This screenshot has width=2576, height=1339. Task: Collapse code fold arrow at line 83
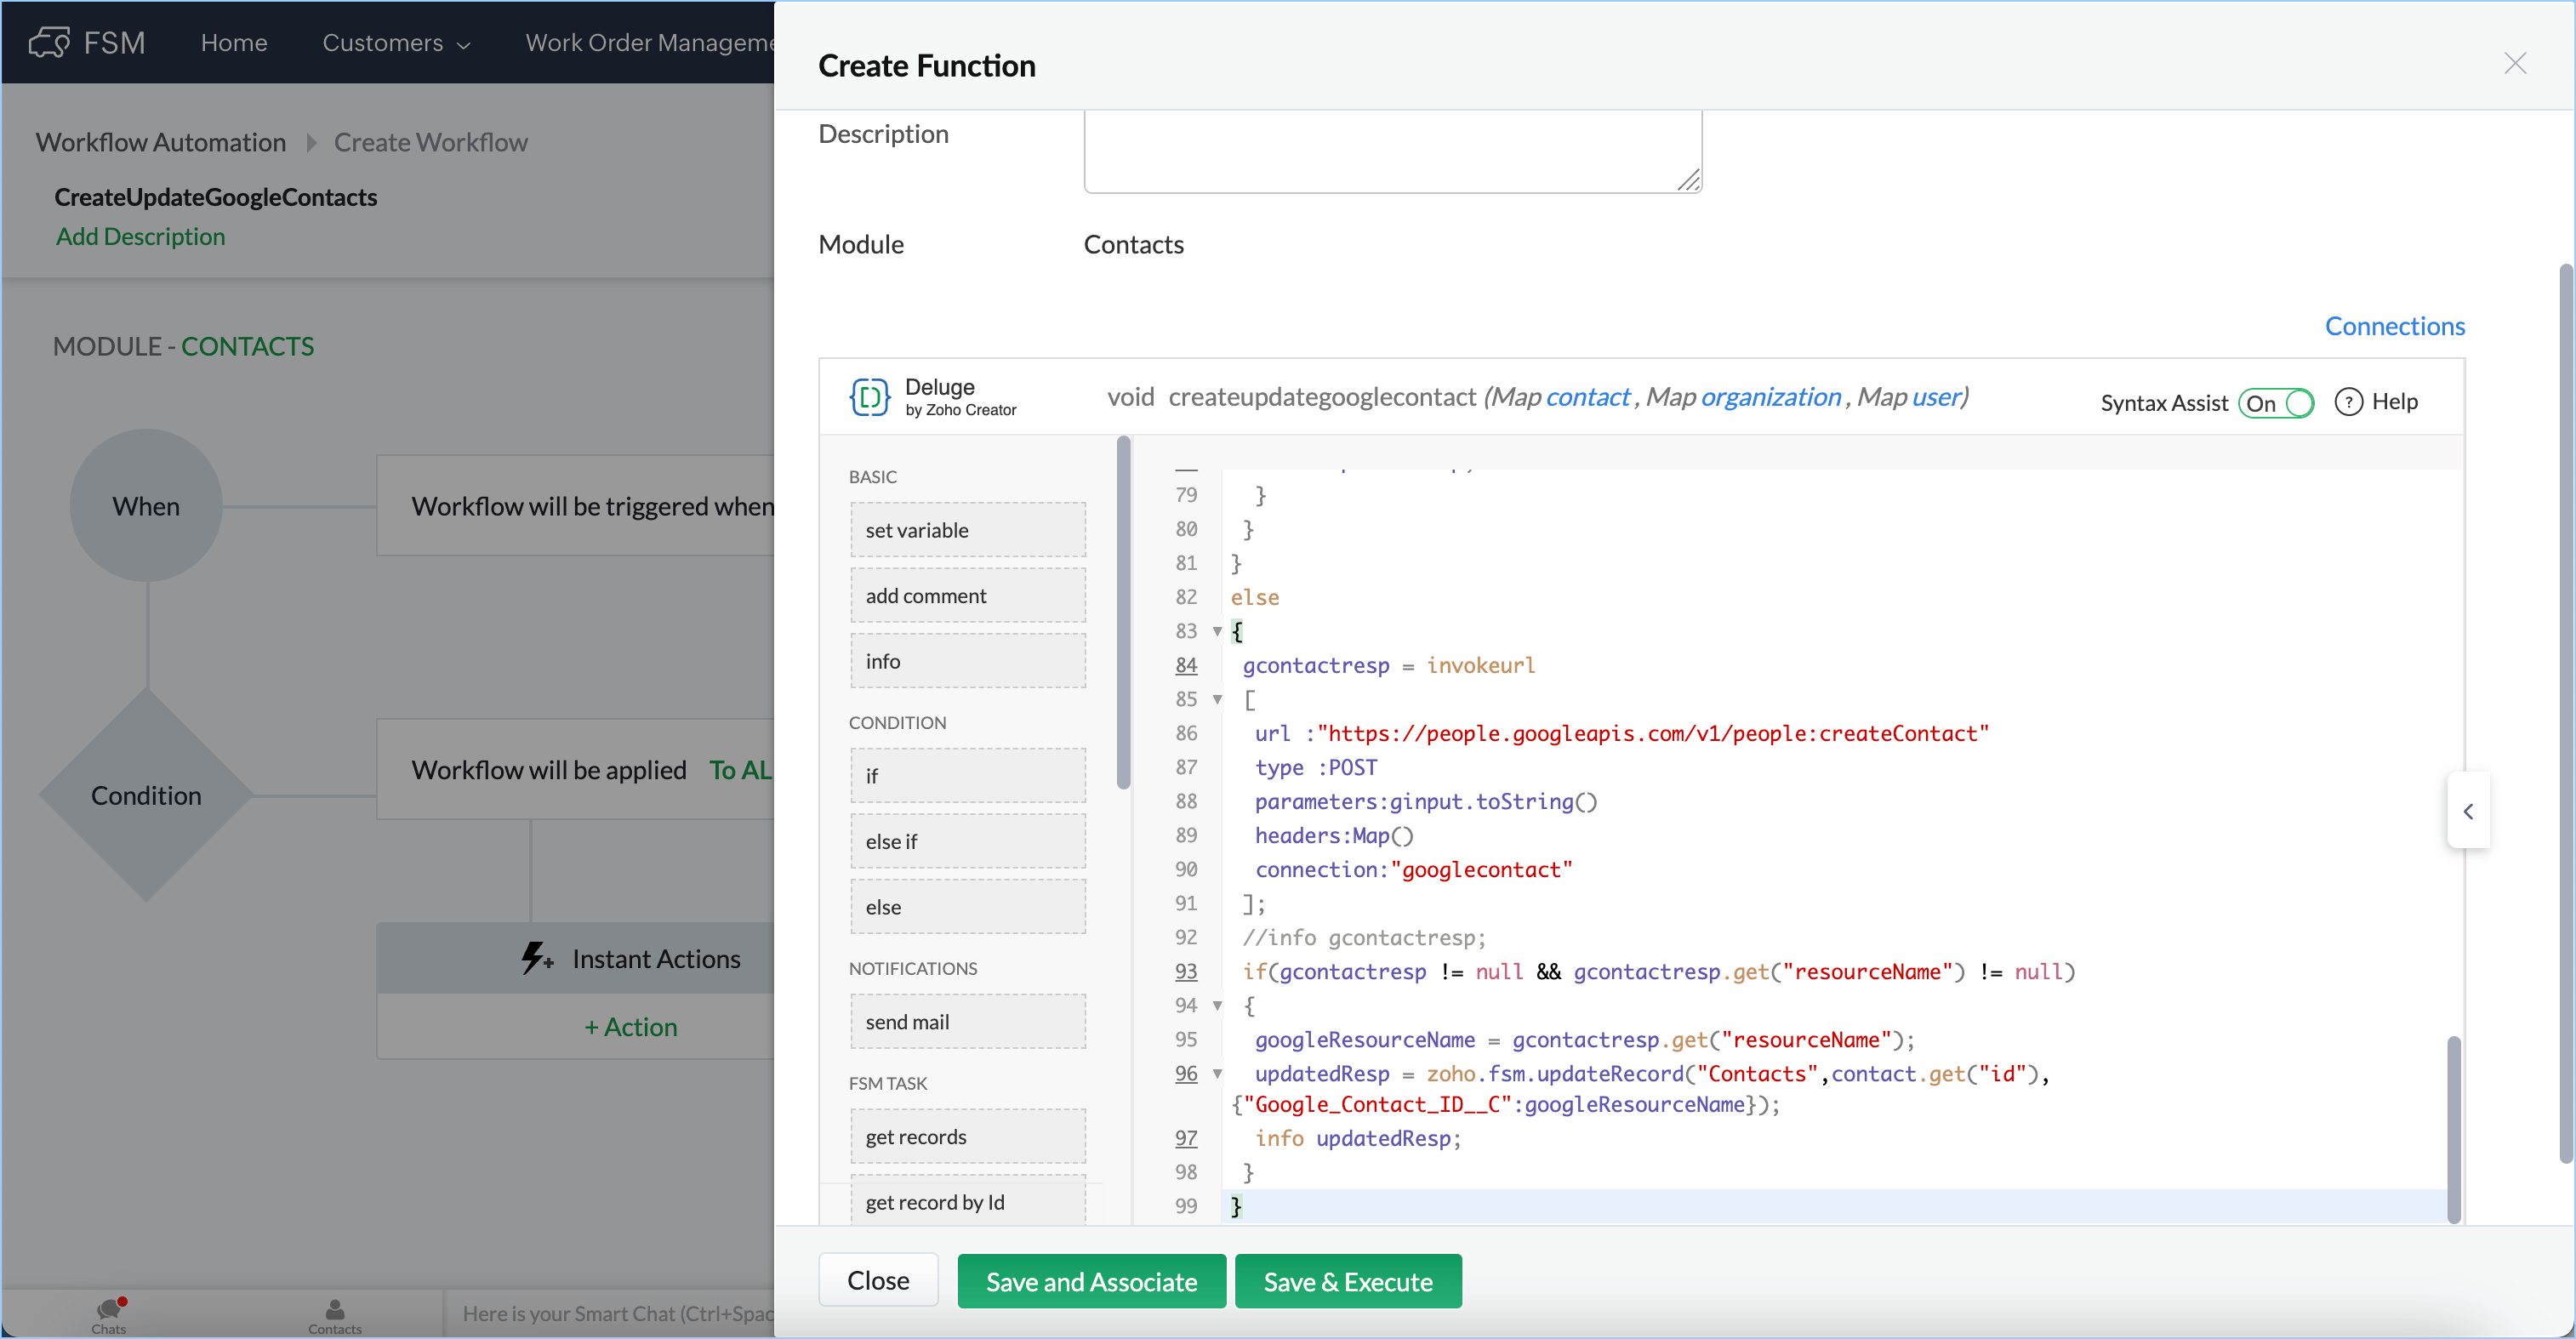pos(1217,631)
